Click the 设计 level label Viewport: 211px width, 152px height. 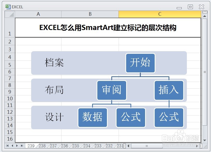[54, 117]
